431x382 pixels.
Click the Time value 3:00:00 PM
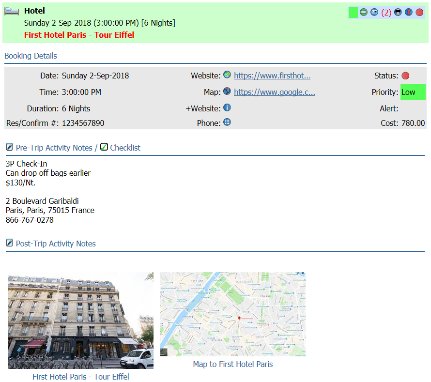tap(81, 92)
